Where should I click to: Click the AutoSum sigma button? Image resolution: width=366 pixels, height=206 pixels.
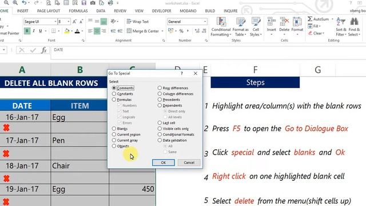(318, 19)
